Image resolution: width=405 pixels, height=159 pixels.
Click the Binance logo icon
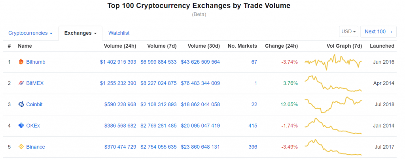tap(21, 147)
